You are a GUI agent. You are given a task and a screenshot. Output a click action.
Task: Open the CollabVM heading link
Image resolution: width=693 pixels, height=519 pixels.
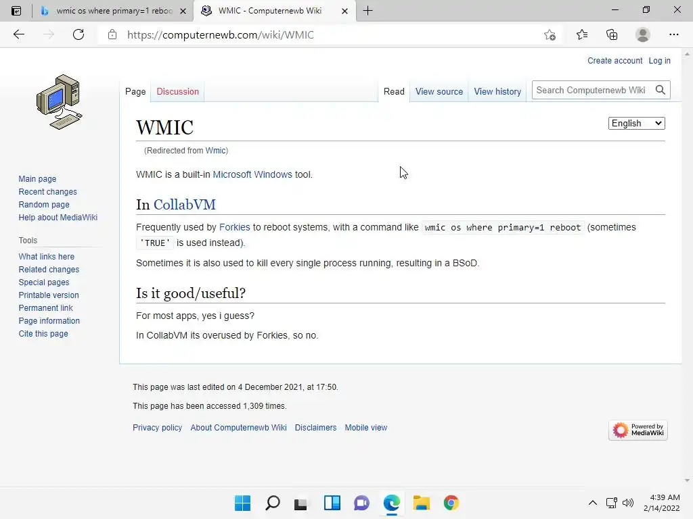click(184, 204)
